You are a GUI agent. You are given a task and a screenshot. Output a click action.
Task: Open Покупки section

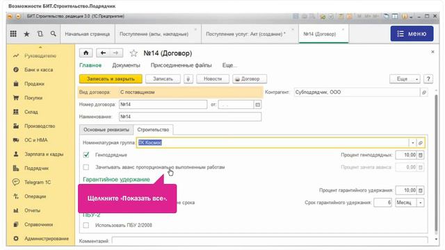coord(33,98)
